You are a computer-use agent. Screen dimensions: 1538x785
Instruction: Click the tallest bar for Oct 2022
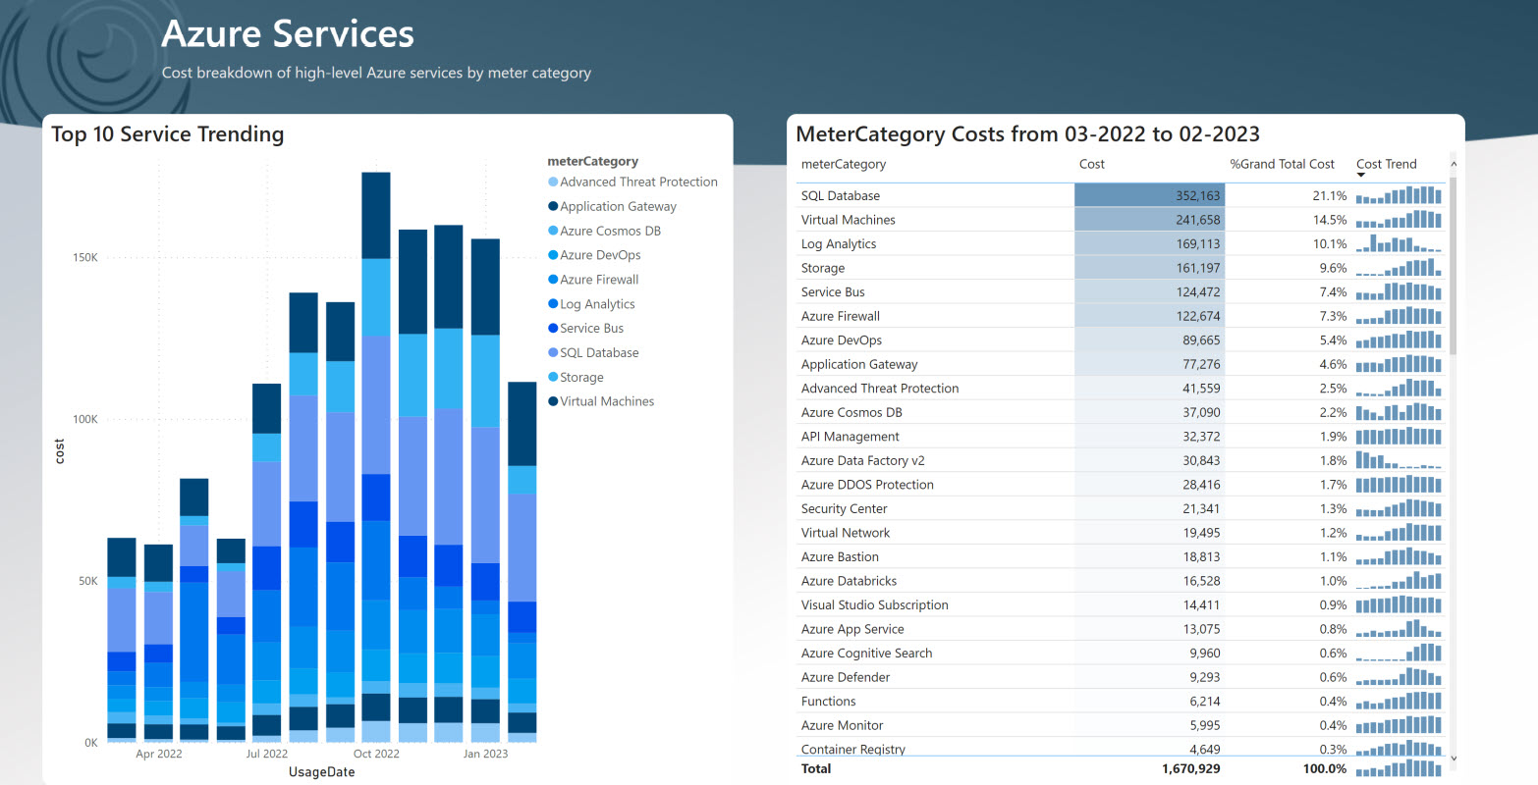coord(376,457)
